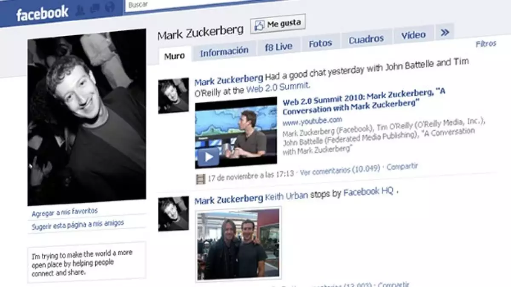The height and width of the screenshot is (287, 511).
Task: Expand more tabs with double-arrow button
Action: click(x=445, y=33)
